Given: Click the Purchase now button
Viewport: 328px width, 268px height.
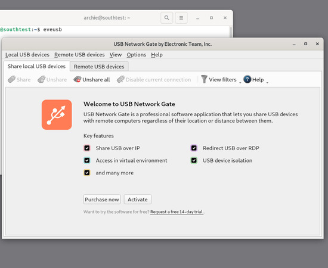Looking at the screenshot, I should click(102, 200).
